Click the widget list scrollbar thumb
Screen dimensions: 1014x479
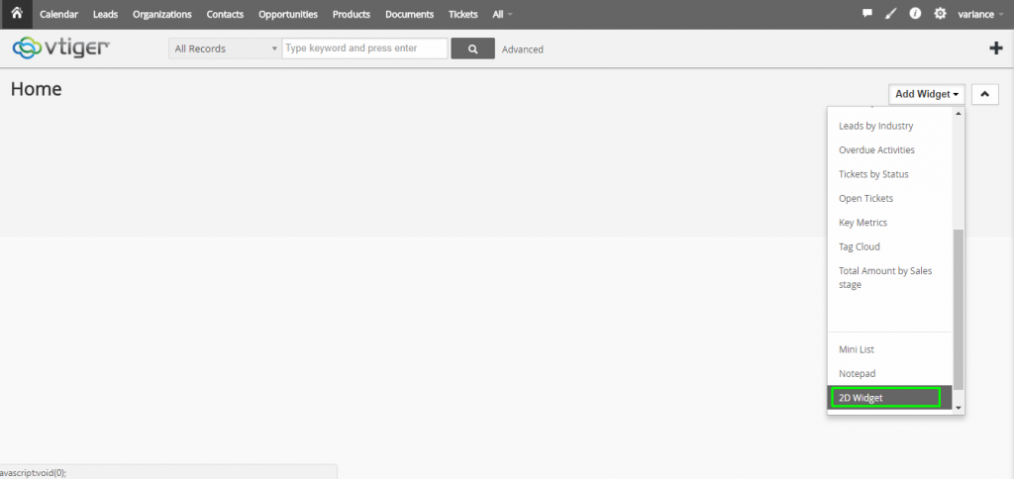[959, 309]
